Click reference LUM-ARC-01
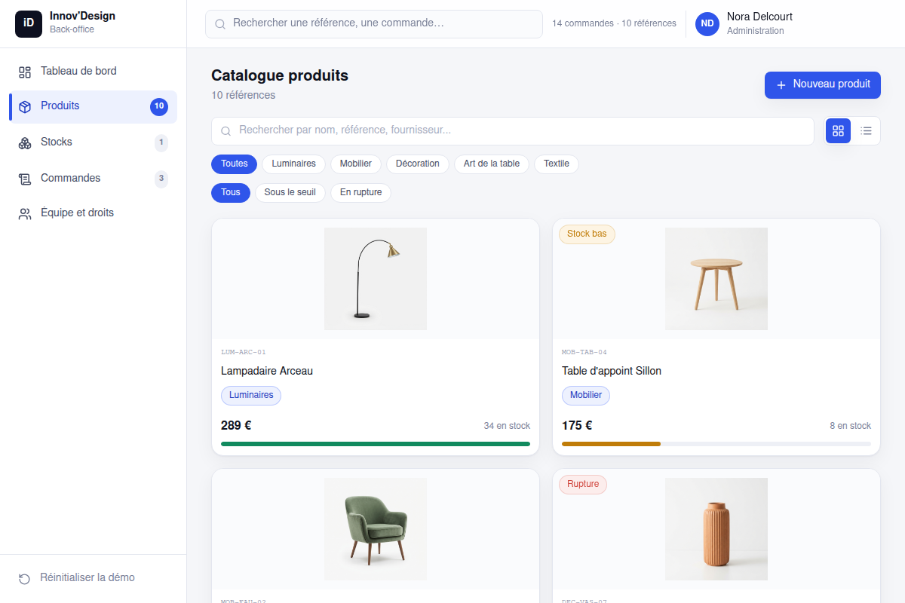 pos(244,352)
